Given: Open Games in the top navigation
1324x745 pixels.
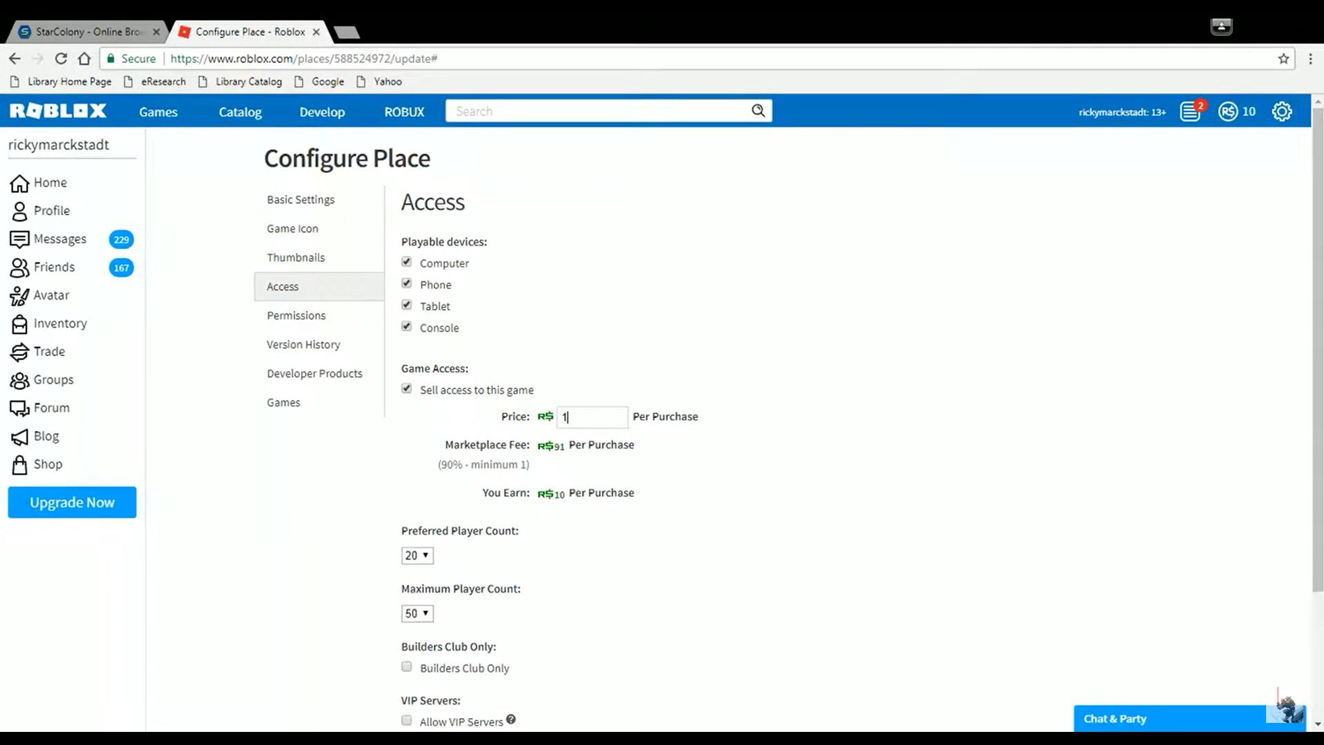Looking at the screenshot, I should 158,112.
